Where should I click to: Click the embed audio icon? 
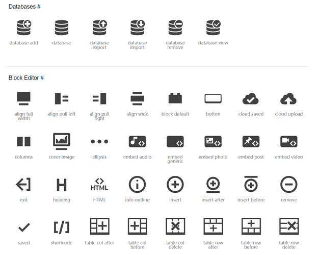tap(137, 141)
